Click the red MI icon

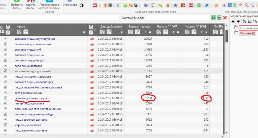tap(191, 6)
